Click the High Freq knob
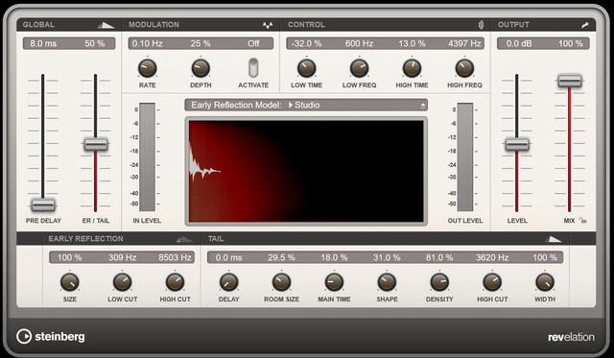 [x=464, y=68]
